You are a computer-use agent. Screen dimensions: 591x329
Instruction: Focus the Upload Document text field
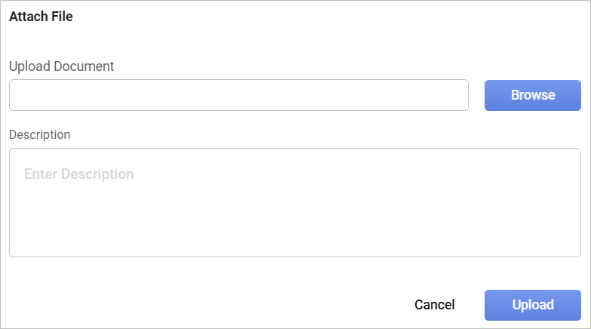(x=239, y=95)
